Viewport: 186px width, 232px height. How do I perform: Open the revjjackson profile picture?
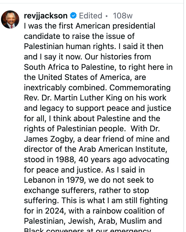10,20
